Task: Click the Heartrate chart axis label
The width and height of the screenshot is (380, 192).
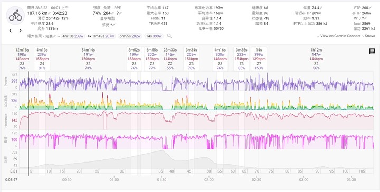Action: coord(6,121)
